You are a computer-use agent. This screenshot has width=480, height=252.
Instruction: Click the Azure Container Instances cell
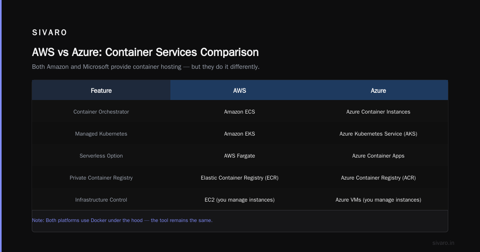(x=378, y=112)
